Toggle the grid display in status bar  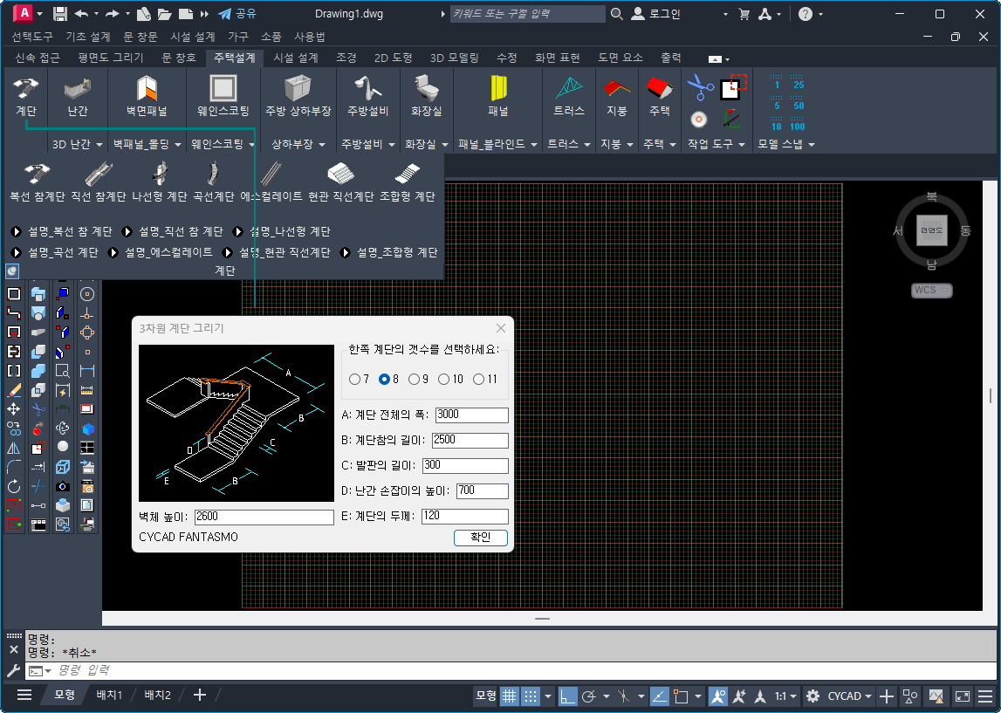[509, 696]
